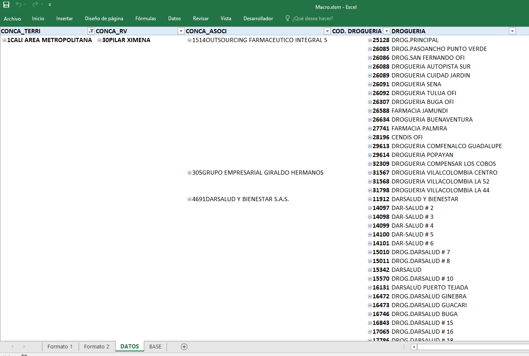Collapse the 28196 code row

point(370,138)
